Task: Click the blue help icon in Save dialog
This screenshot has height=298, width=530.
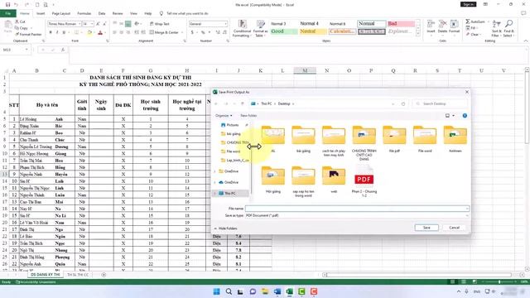Action: coord(465,116)
